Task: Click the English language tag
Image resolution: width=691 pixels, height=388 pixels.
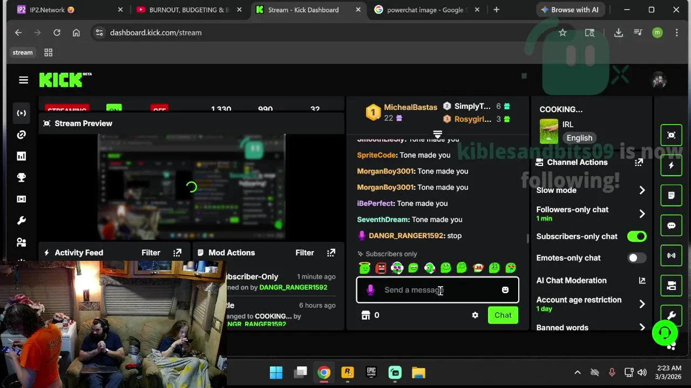Action: (579, 138)
